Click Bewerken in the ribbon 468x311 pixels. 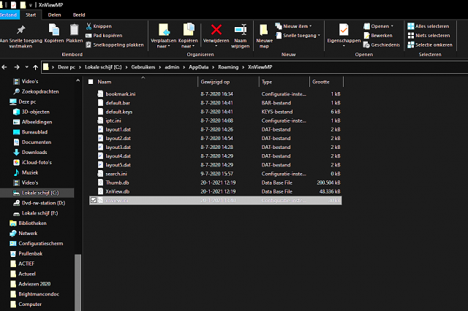click(378, 36)
